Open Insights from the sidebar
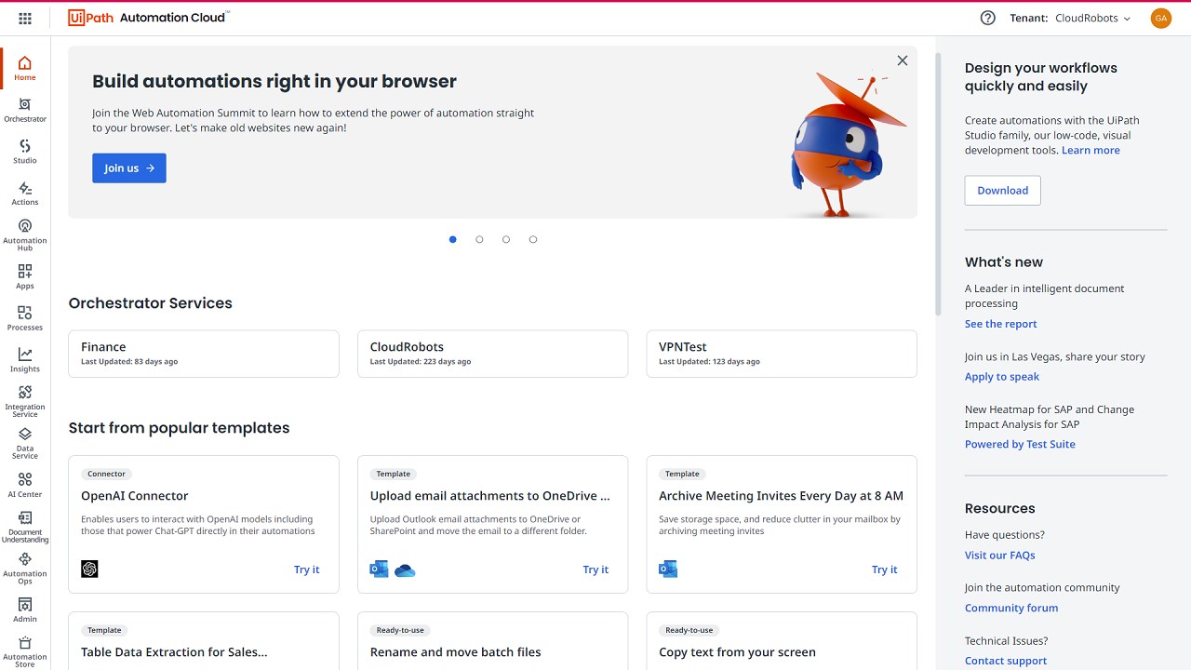1191x670 pixels. (x=25, y=359)
